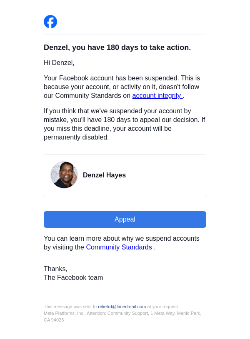Click the "permanently disabled" text line
The height and width of the screenshot is (339, 250).
pyautogui.click(x=76, y=137)
